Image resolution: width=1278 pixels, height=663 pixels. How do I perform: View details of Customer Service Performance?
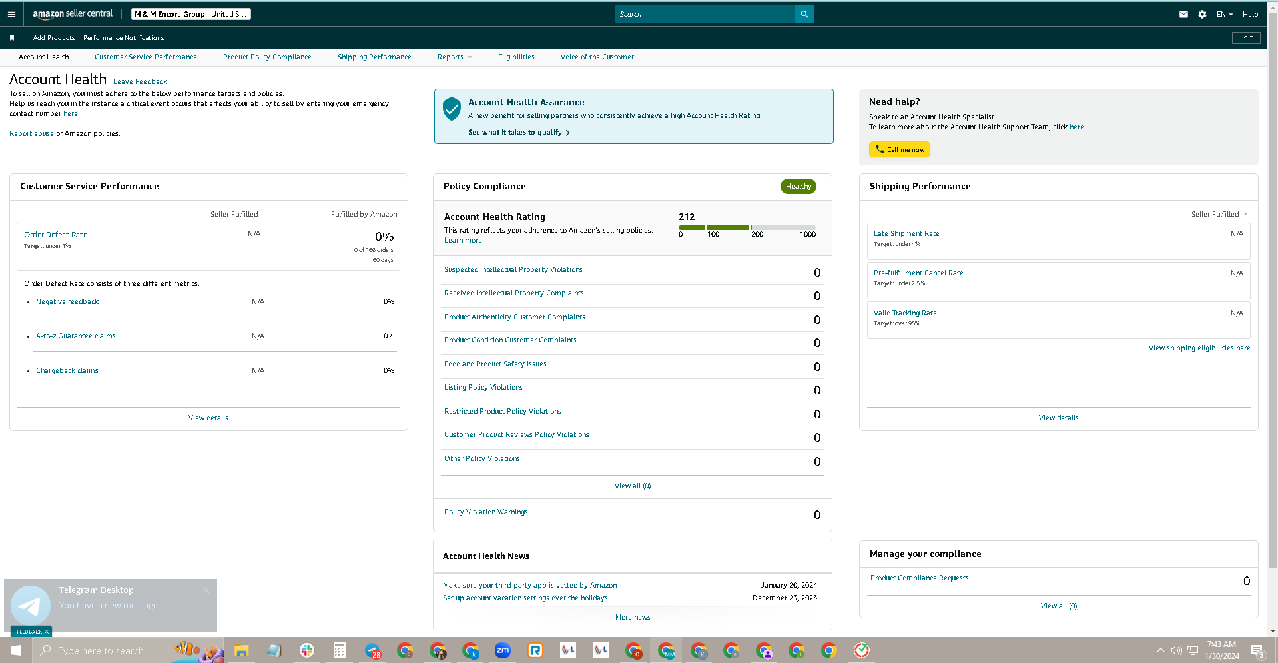208,418
